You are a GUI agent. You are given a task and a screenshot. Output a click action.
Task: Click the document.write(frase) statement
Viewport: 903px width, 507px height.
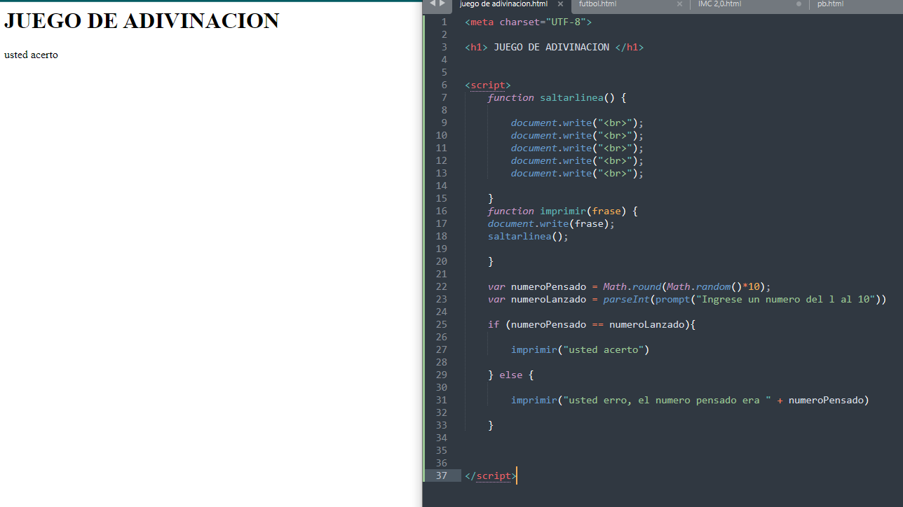pos(551,223)
